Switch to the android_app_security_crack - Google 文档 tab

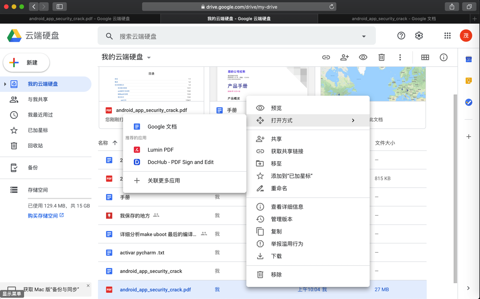click(394, 19)
